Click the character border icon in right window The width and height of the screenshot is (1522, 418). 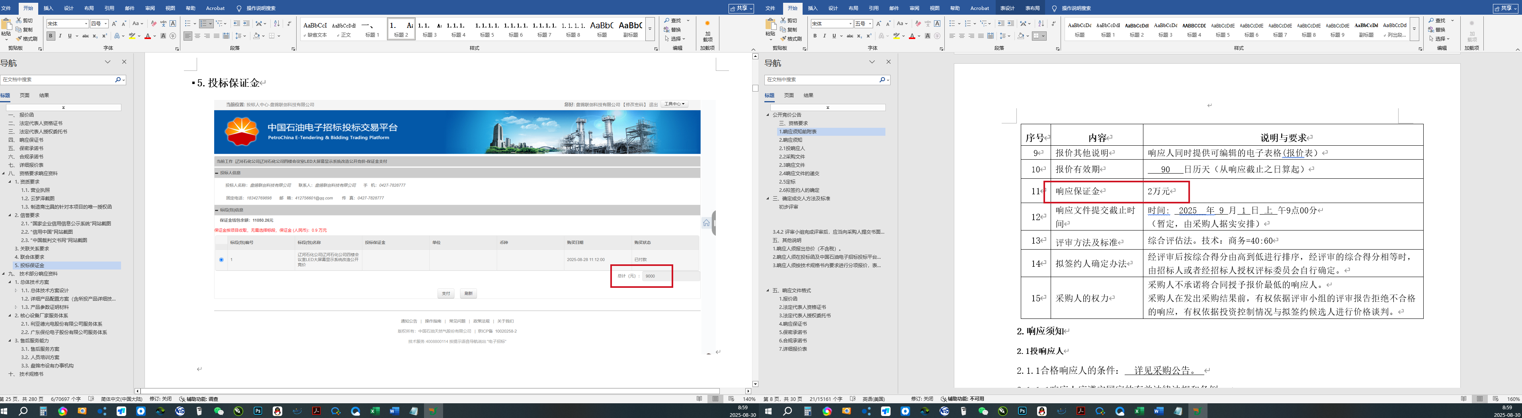click(x=937, y=23)
